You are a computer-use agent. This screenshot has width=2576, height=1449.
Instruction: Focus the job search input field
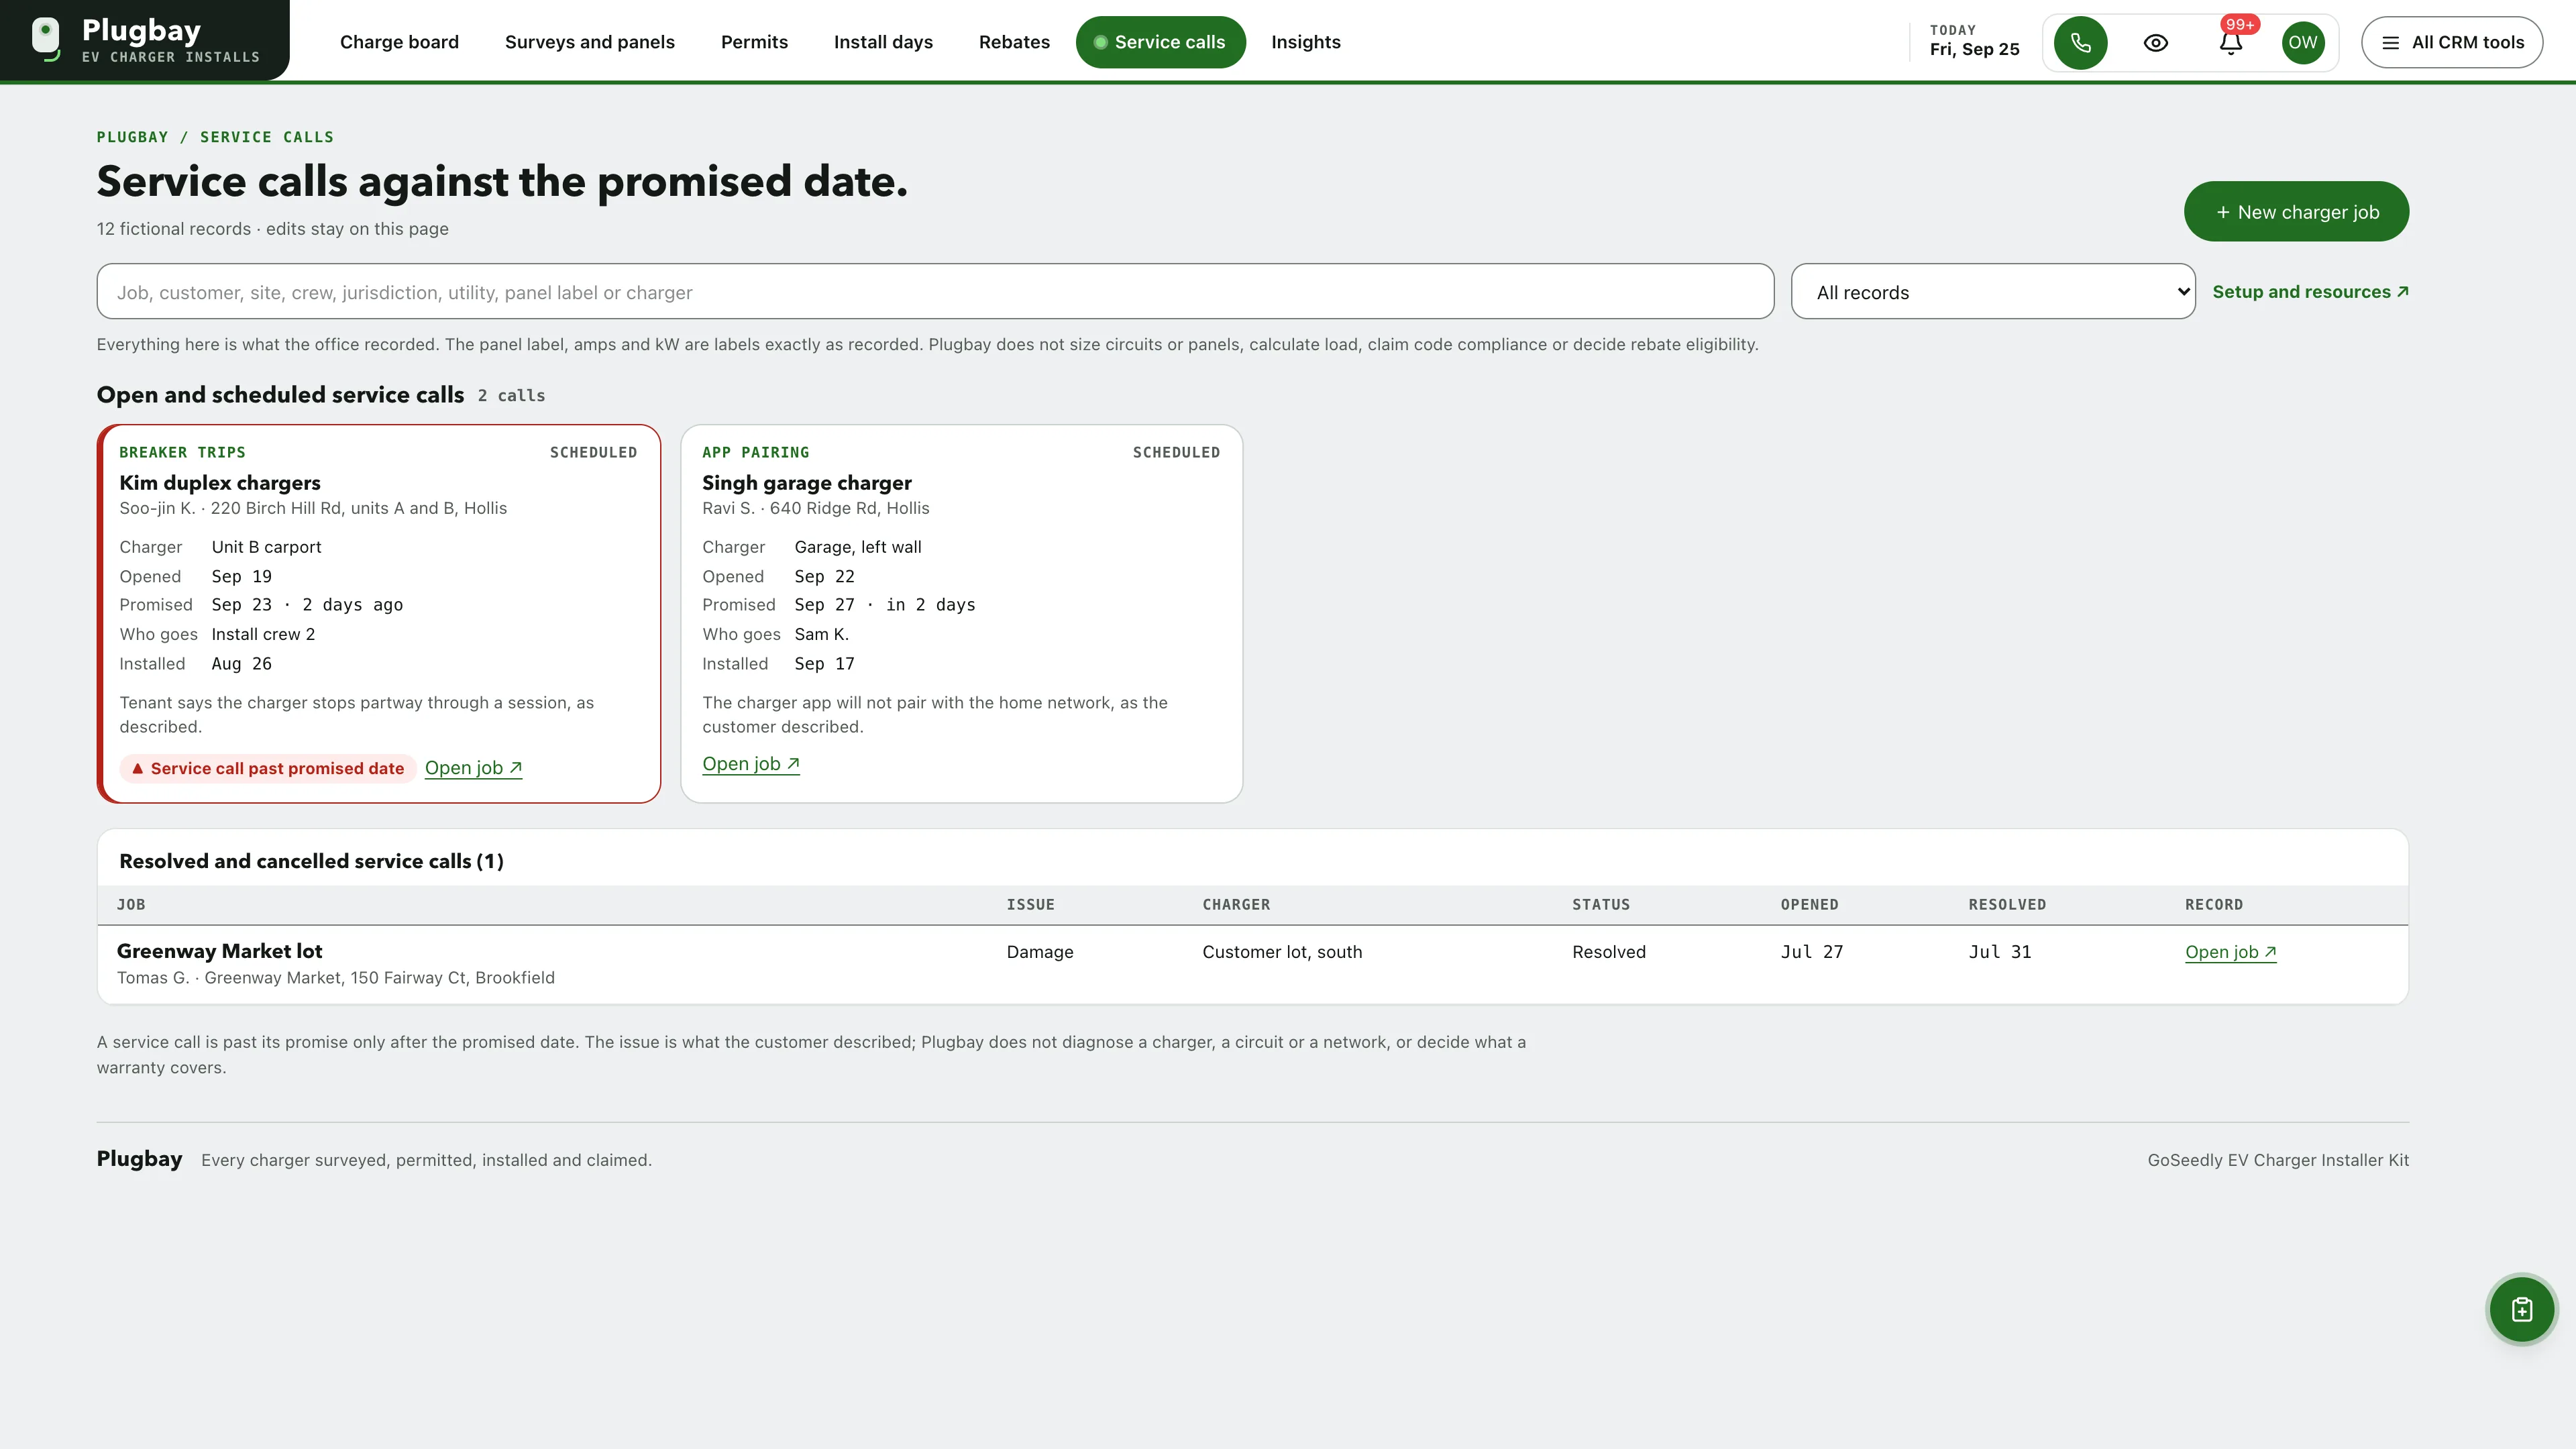935,292
